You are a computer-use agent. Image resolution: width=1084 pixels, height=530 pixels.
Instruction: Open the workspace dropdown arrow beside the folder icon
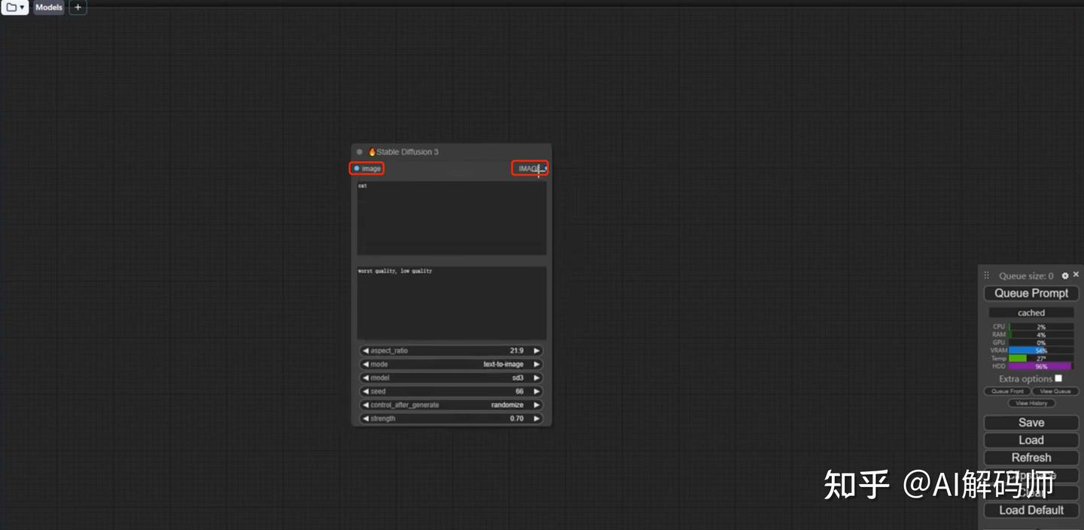pos(23,7)
